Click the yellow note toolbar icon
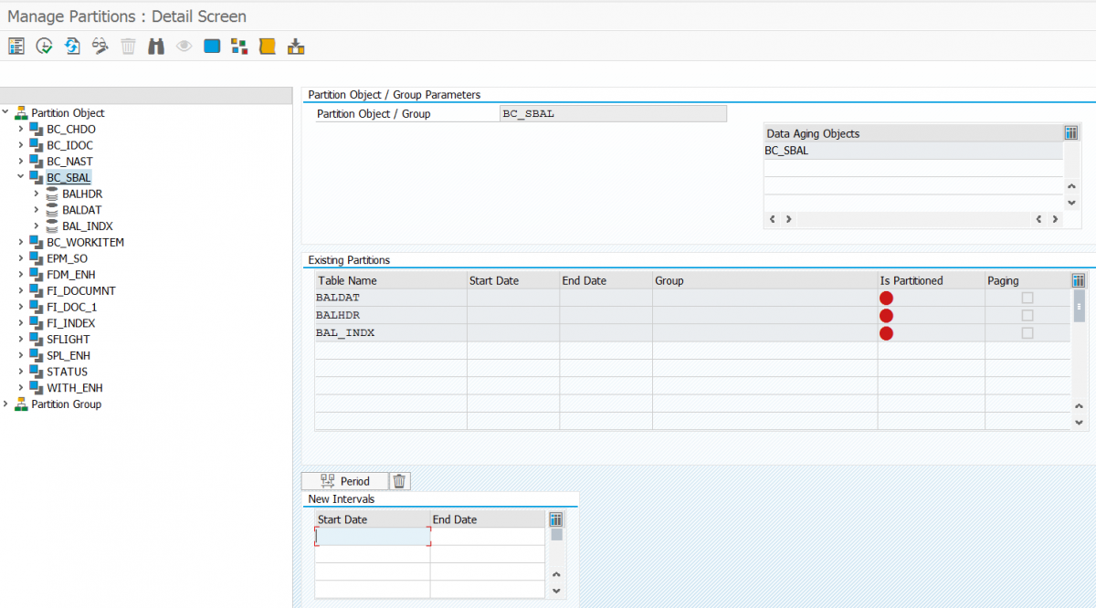Viewport: 1096px width, 608px height. pyautogui.click(x=268, y=46)
